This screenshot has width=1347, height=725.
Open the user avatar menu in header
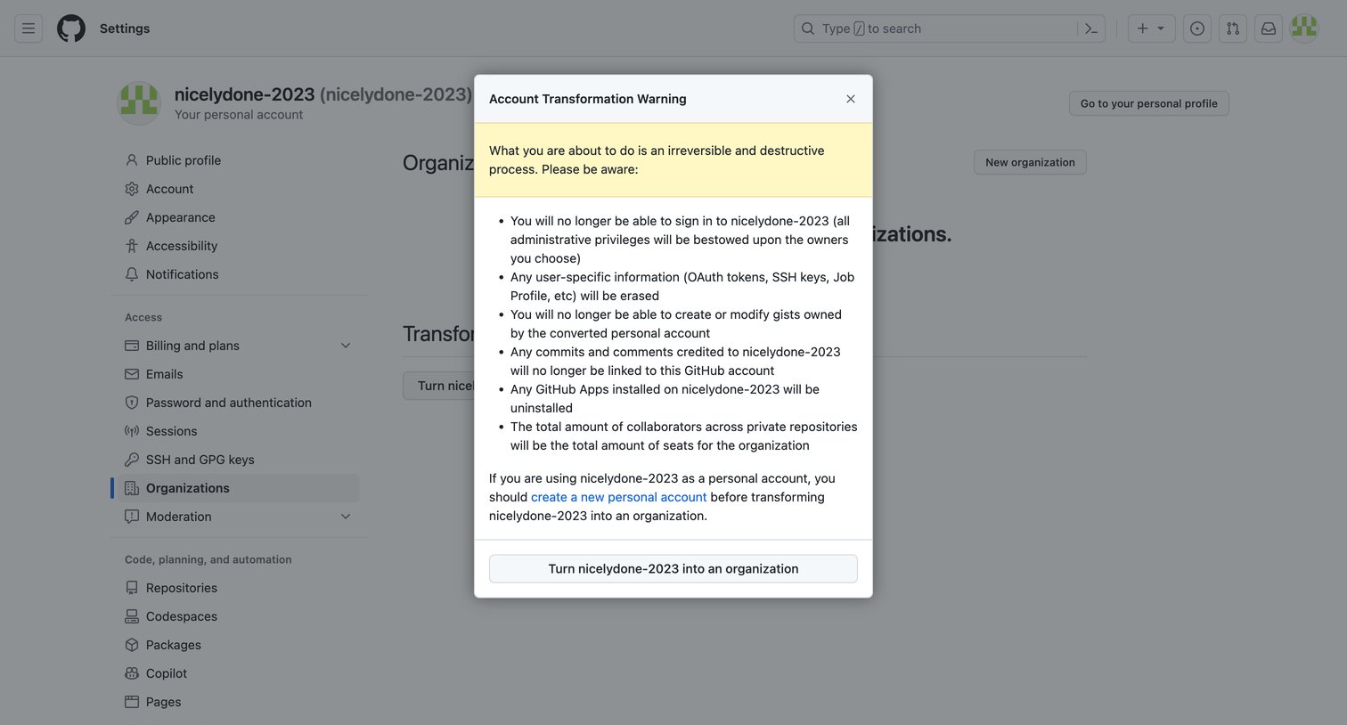coord(1304,29)
